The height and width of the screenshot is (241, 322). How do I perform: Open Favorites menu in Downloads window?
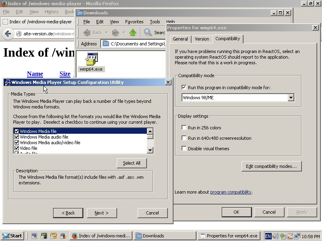[x=134, y=22]
